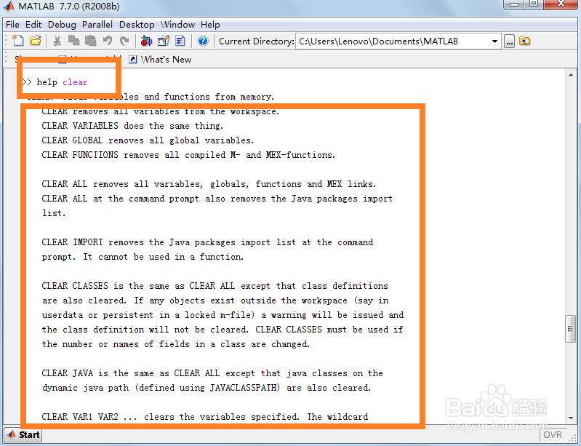Click line 'CLEAR GLOBAL removes all global variables.'
Viewport: 581px width, 446px height.
tap(148, 140)
